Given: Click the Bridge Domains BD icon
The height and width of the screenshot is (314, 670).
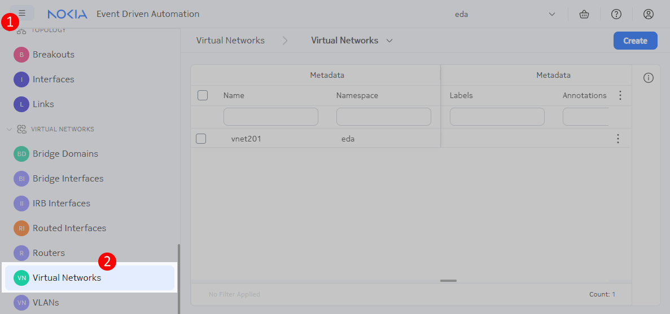Looking at the screenshot, I should 21,154.
